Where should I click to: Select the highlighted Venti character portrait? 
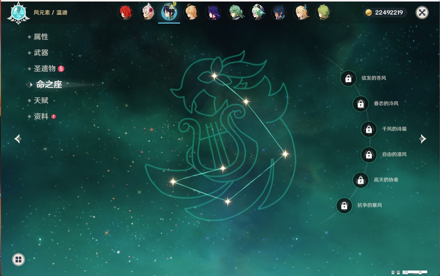[x=169, y=12]
